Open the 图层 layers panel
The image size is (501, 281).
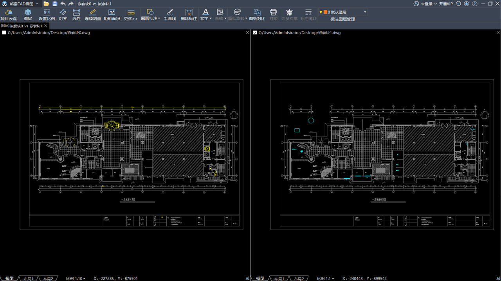pyautogui.click(x=28, y=15)
